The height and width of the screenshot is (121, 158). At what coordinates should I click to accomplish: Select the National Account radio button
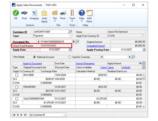click(34, 57)
